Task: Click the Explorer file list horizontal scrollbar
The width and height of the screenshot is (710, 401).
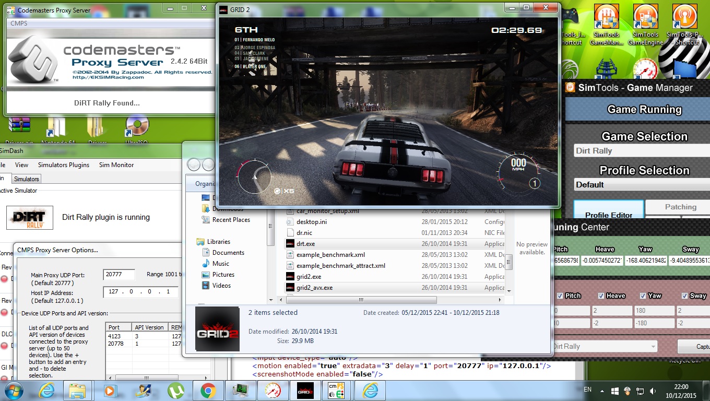Action: click(360, 300)
